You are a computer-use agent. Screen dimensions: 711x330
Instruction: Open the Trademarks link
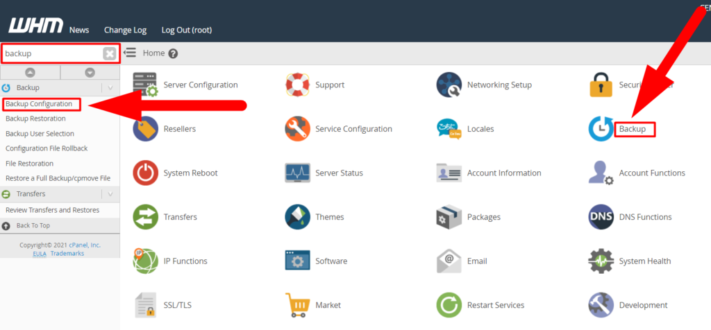pyautogui.click(x=67, y=254)
